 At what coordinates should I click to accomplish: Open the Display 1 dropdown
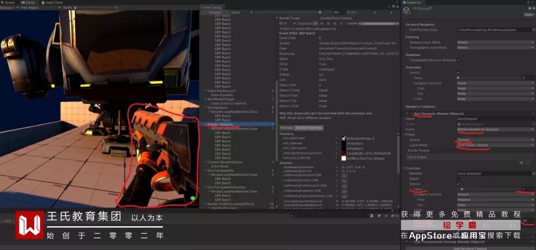pyautogui.click(x=9, y=7)
